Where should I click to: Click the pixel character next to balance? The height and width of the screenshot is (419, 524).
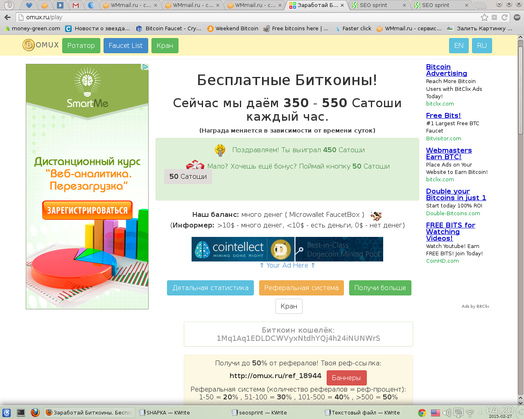pos(375,214)
